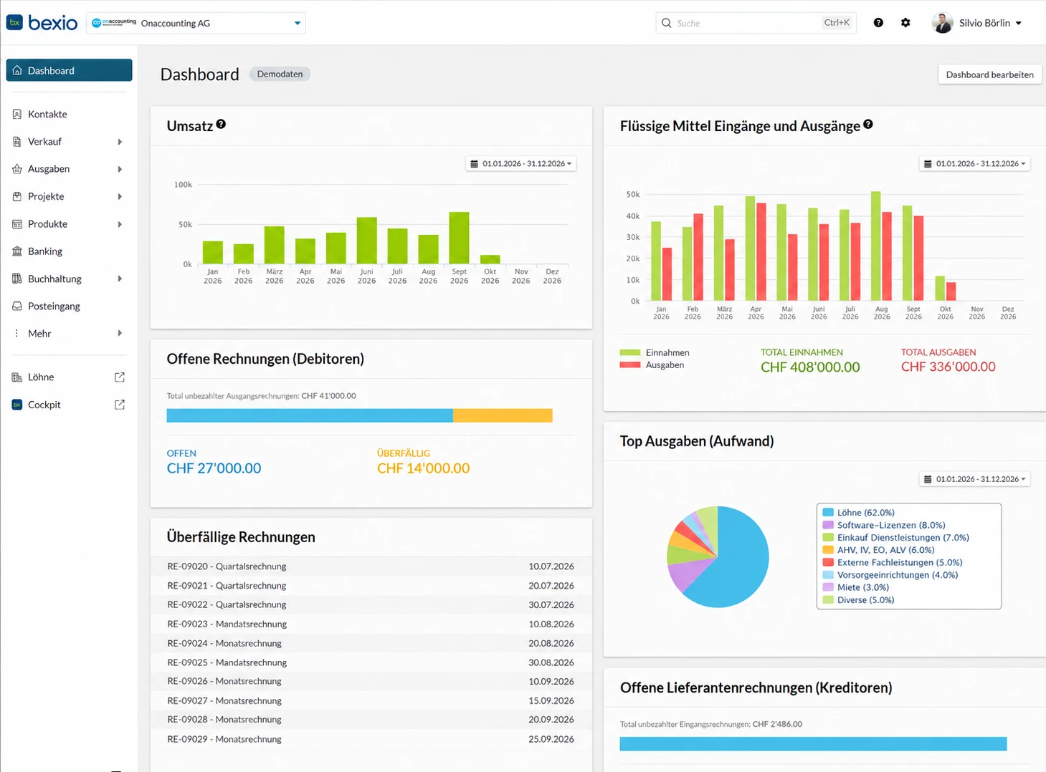Click the Projekte sidebar icon
Image resolution: width=1046 pixels, height=772 pixels.
point(17,196)
